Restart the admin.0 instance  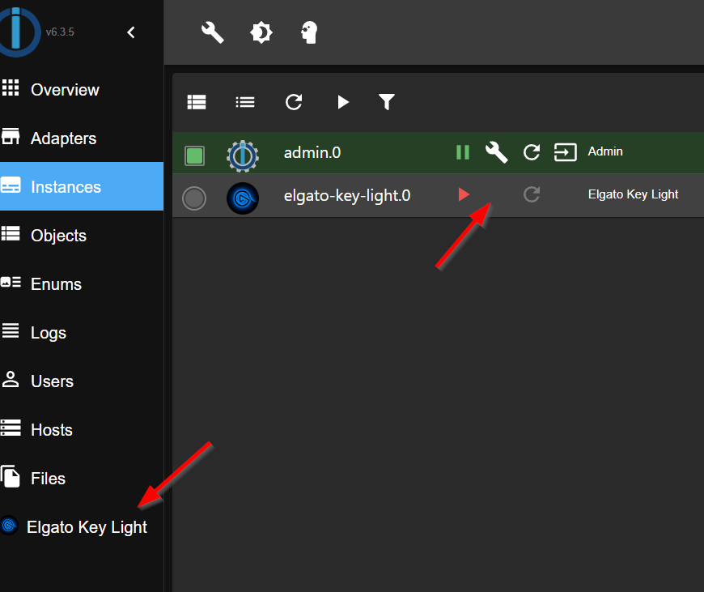532,152
